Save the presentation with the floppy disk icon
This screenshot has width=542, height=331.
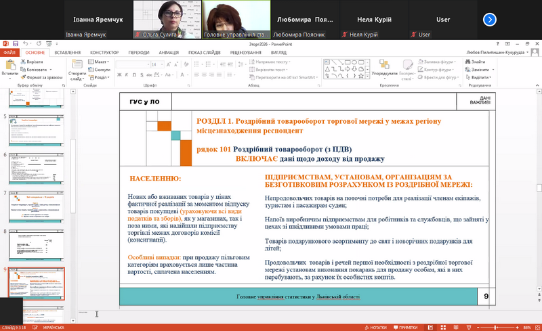coord(16,43)
